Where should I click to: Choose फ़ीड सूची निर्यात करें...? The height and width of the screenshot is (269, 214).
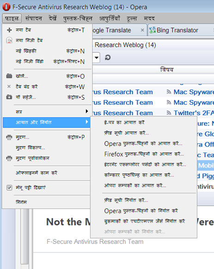pyautogui.click(x=144, y=200)
